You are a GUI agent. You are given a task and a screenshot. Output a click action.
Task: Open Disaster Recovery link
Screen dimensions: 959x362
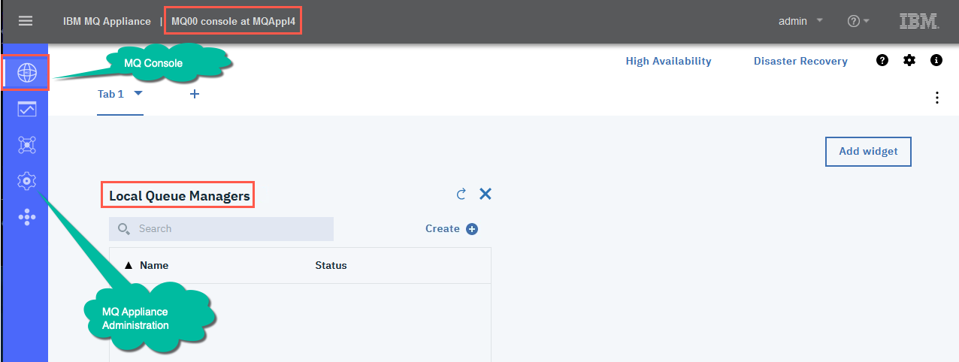(800, 62)
